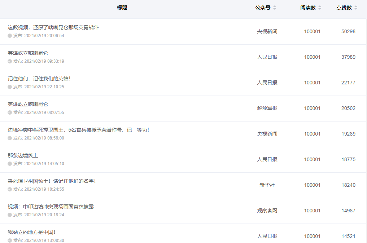Click likes value 14987
This screenshot has width=367, height=243.
click(x=348, y=211)
